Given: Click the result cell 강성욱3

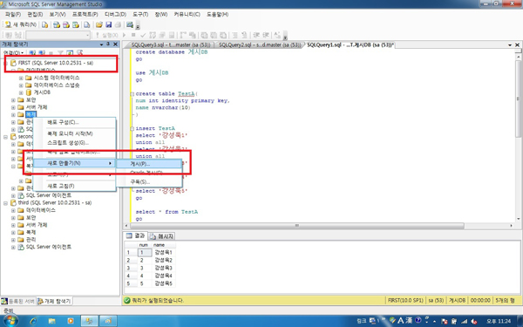Looking at the screenshot, I should point(163,268).
